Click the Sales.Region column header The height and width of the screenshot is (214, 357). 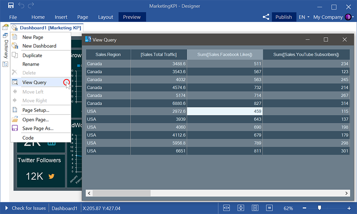pos(108,55)
